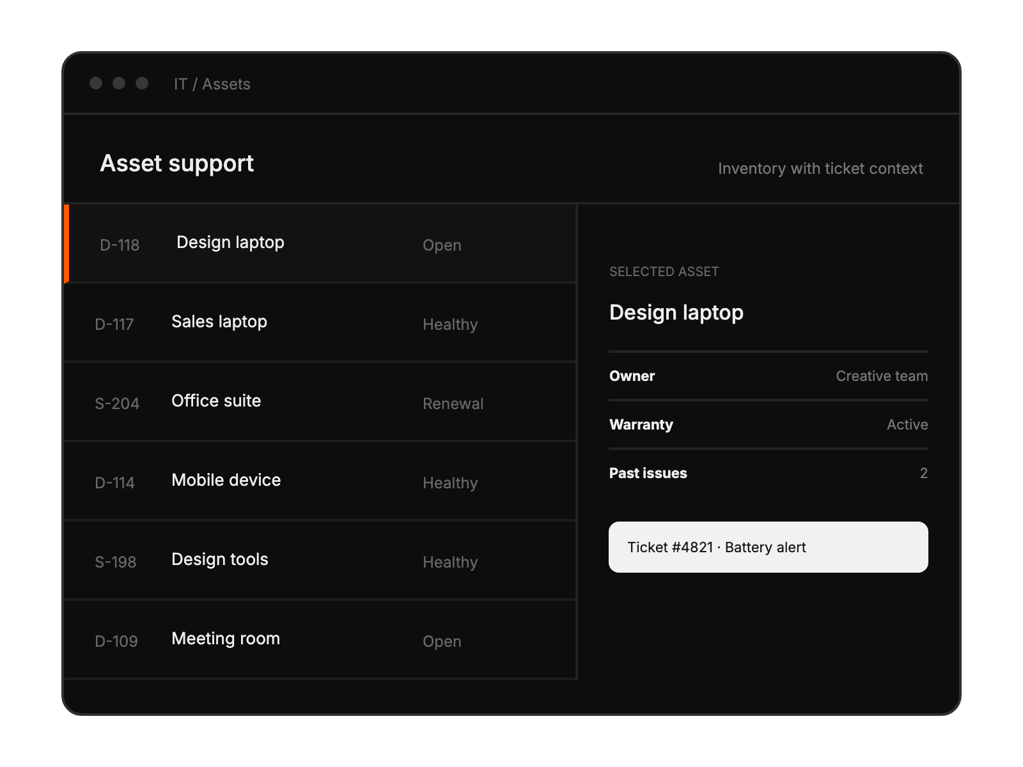This screenshot has height=767, width=1023.
Task: Click the Open status of Meeting room
Action: click(x=442, y=642)
